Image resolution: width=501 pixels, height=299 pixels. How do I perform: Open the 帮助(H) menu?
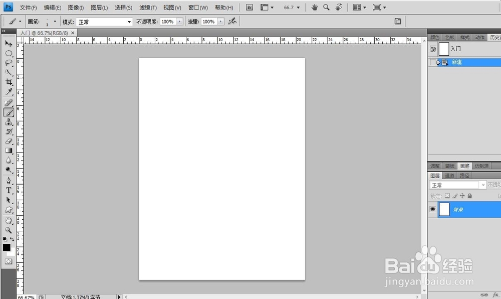(224, 8)
